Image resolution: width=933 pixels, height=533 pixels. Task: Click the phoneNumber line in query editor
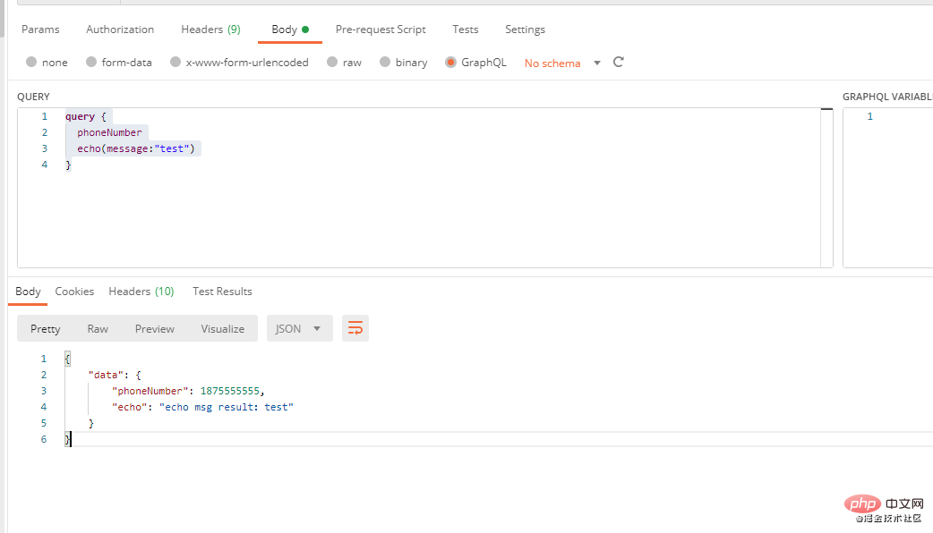click(109, 132)
